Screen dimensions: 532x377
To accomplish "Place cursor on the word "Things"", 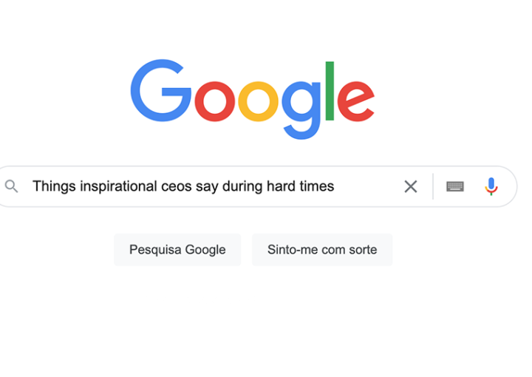I will click(54, 186).
